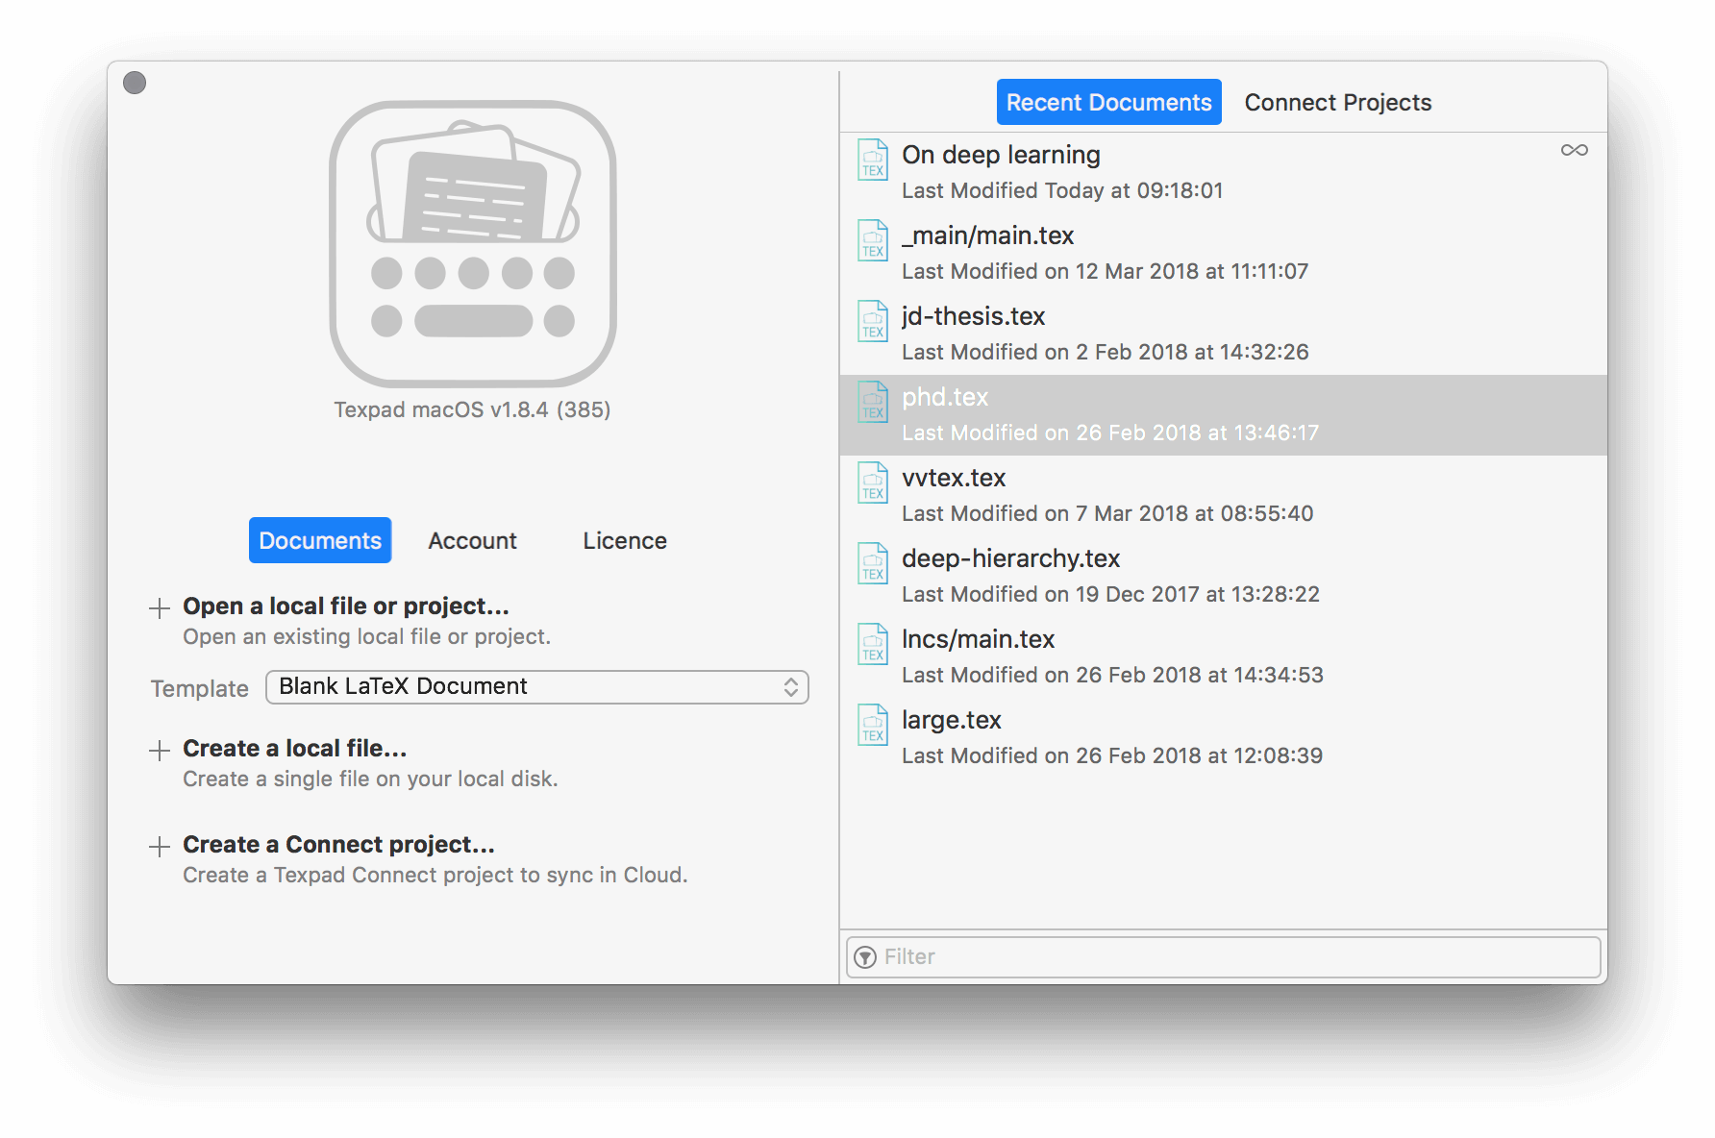
Task: Select the phd.tex file name
Action: [x=945, y=397]
